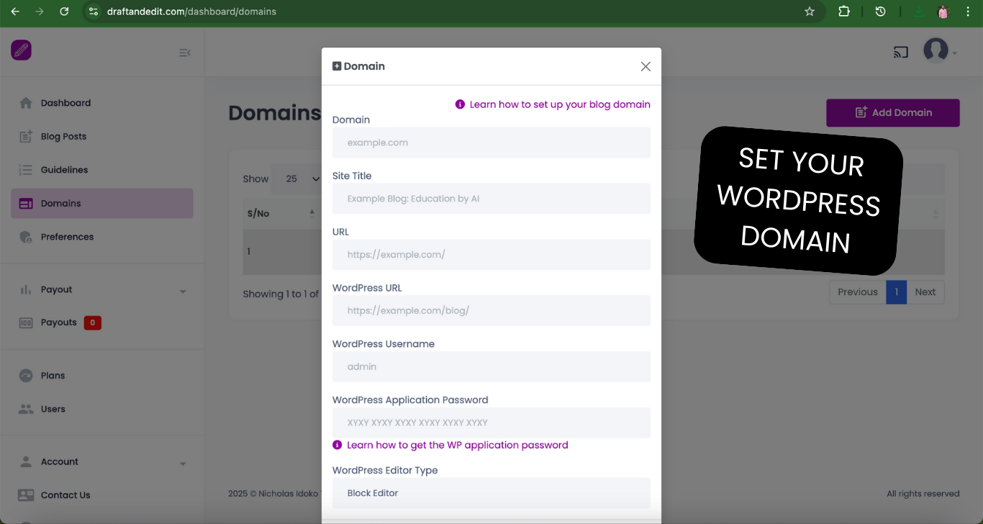Click the Preferences shield icon
Image resolution: width=983 pixels, height=524 pixels.
(x=26, y=237)
